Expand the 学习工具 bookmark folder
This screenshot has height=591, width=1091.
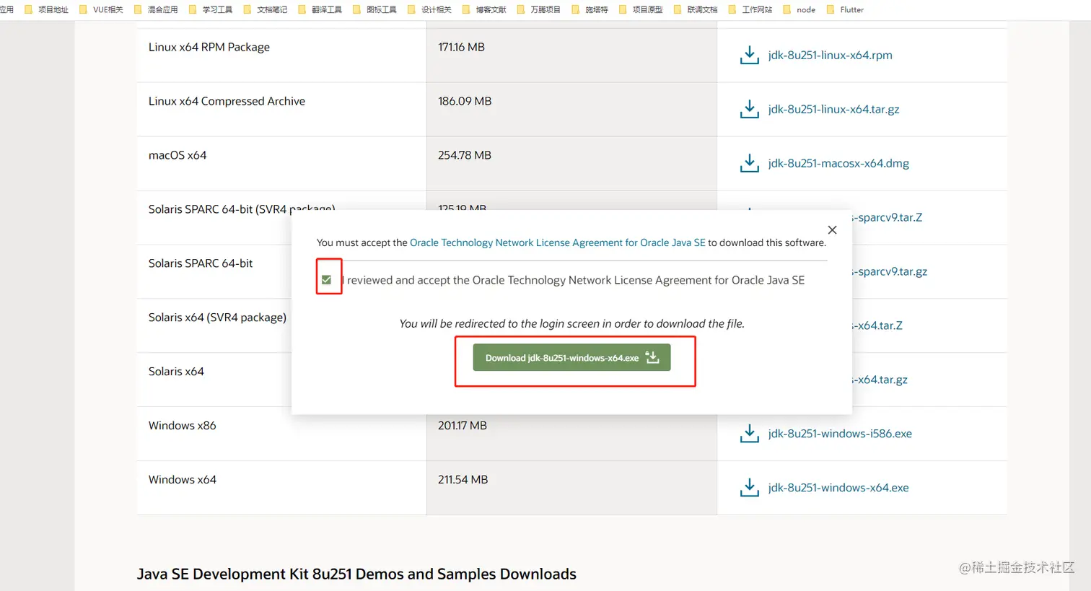211,9
